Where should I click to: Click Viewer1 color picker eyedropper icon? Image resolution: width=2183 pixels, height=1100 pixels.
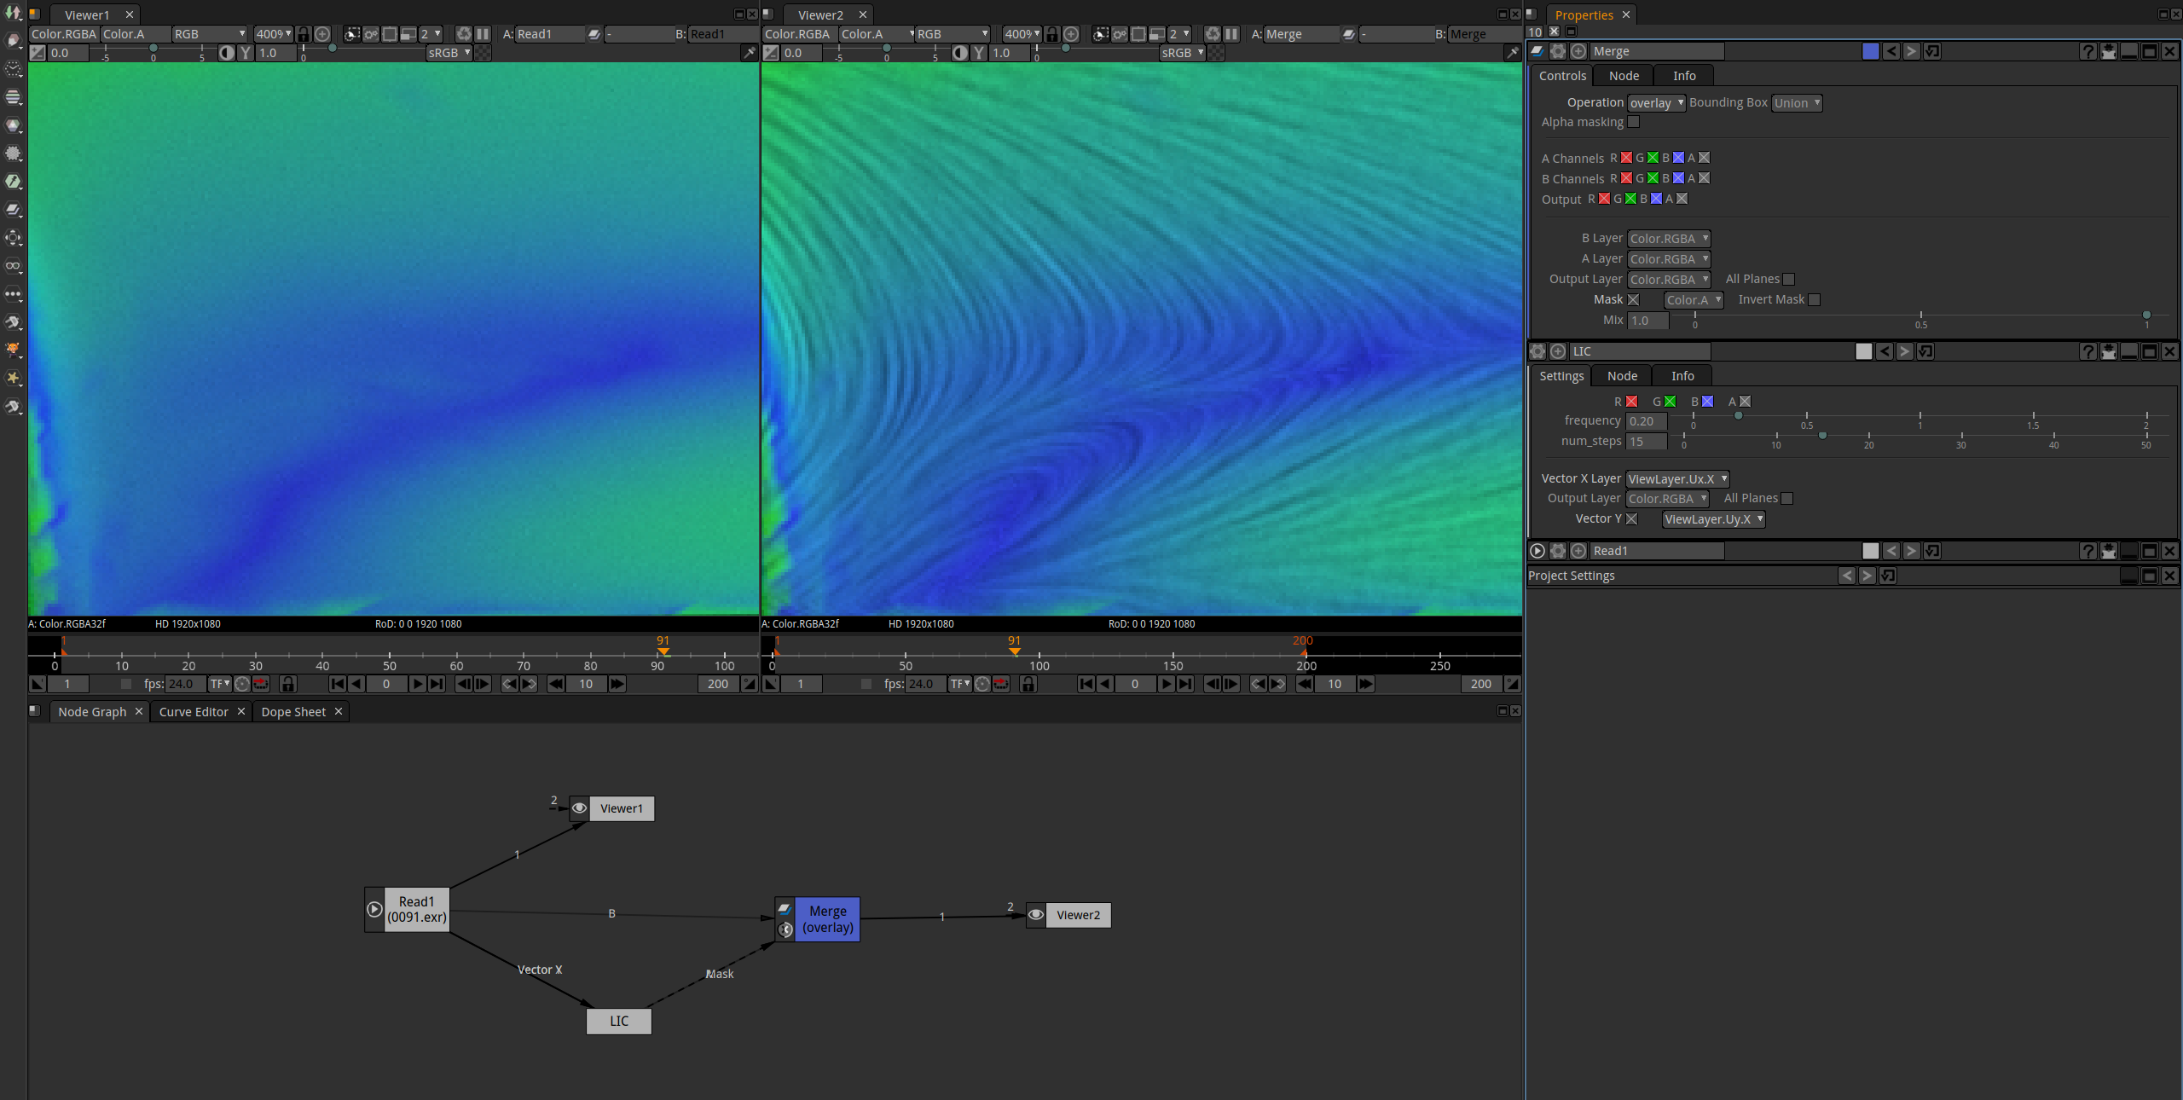(749, 53)
